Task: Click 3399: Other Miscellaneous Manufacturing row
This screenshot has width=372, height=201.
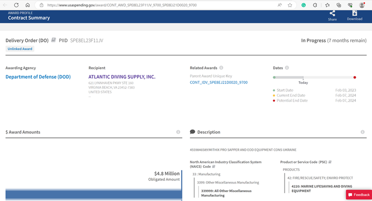Action: (x=228, y=182)
